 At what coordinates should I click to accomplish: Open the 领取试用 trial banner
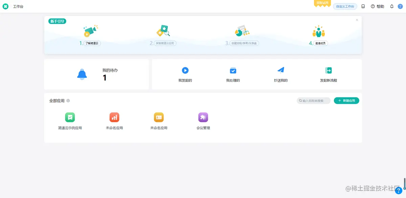click(322, 3)
